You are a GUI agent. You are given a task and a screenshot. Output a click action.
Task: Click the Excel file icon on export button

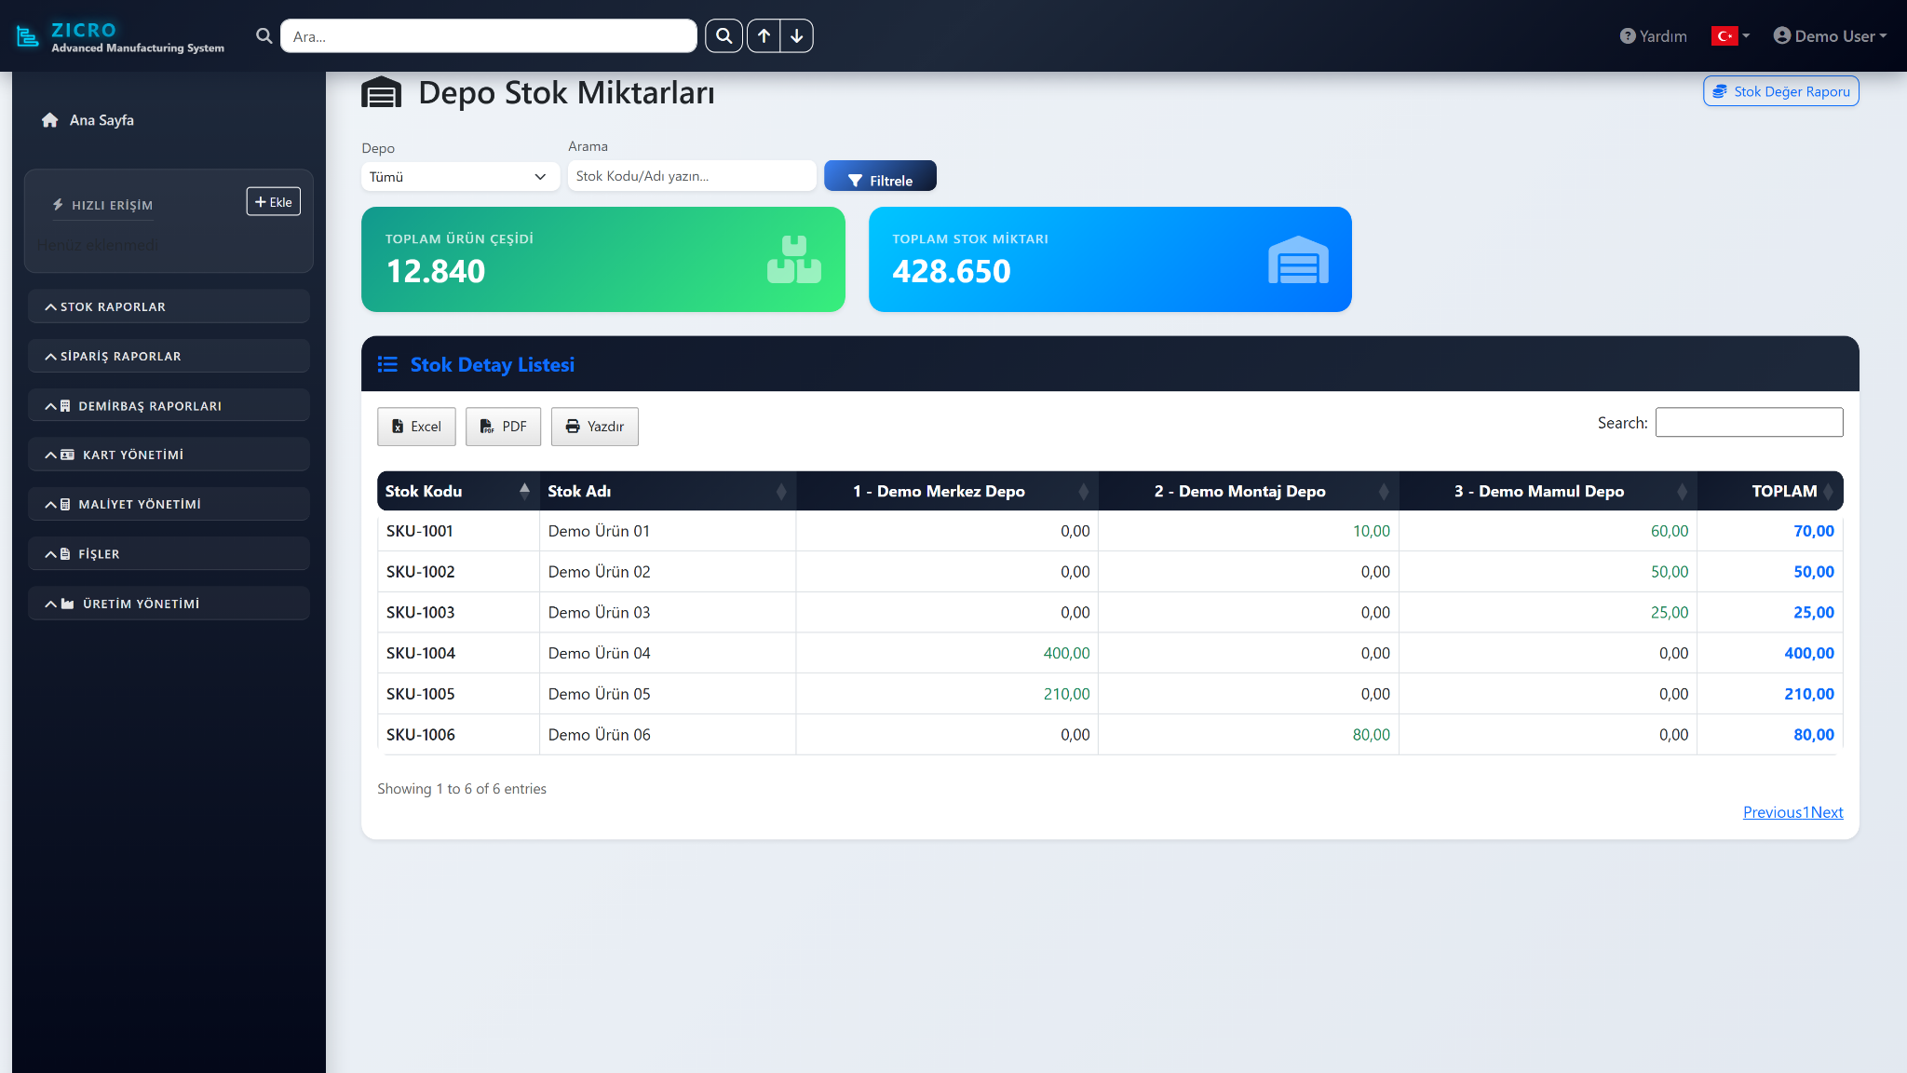(x=398, y=427)
